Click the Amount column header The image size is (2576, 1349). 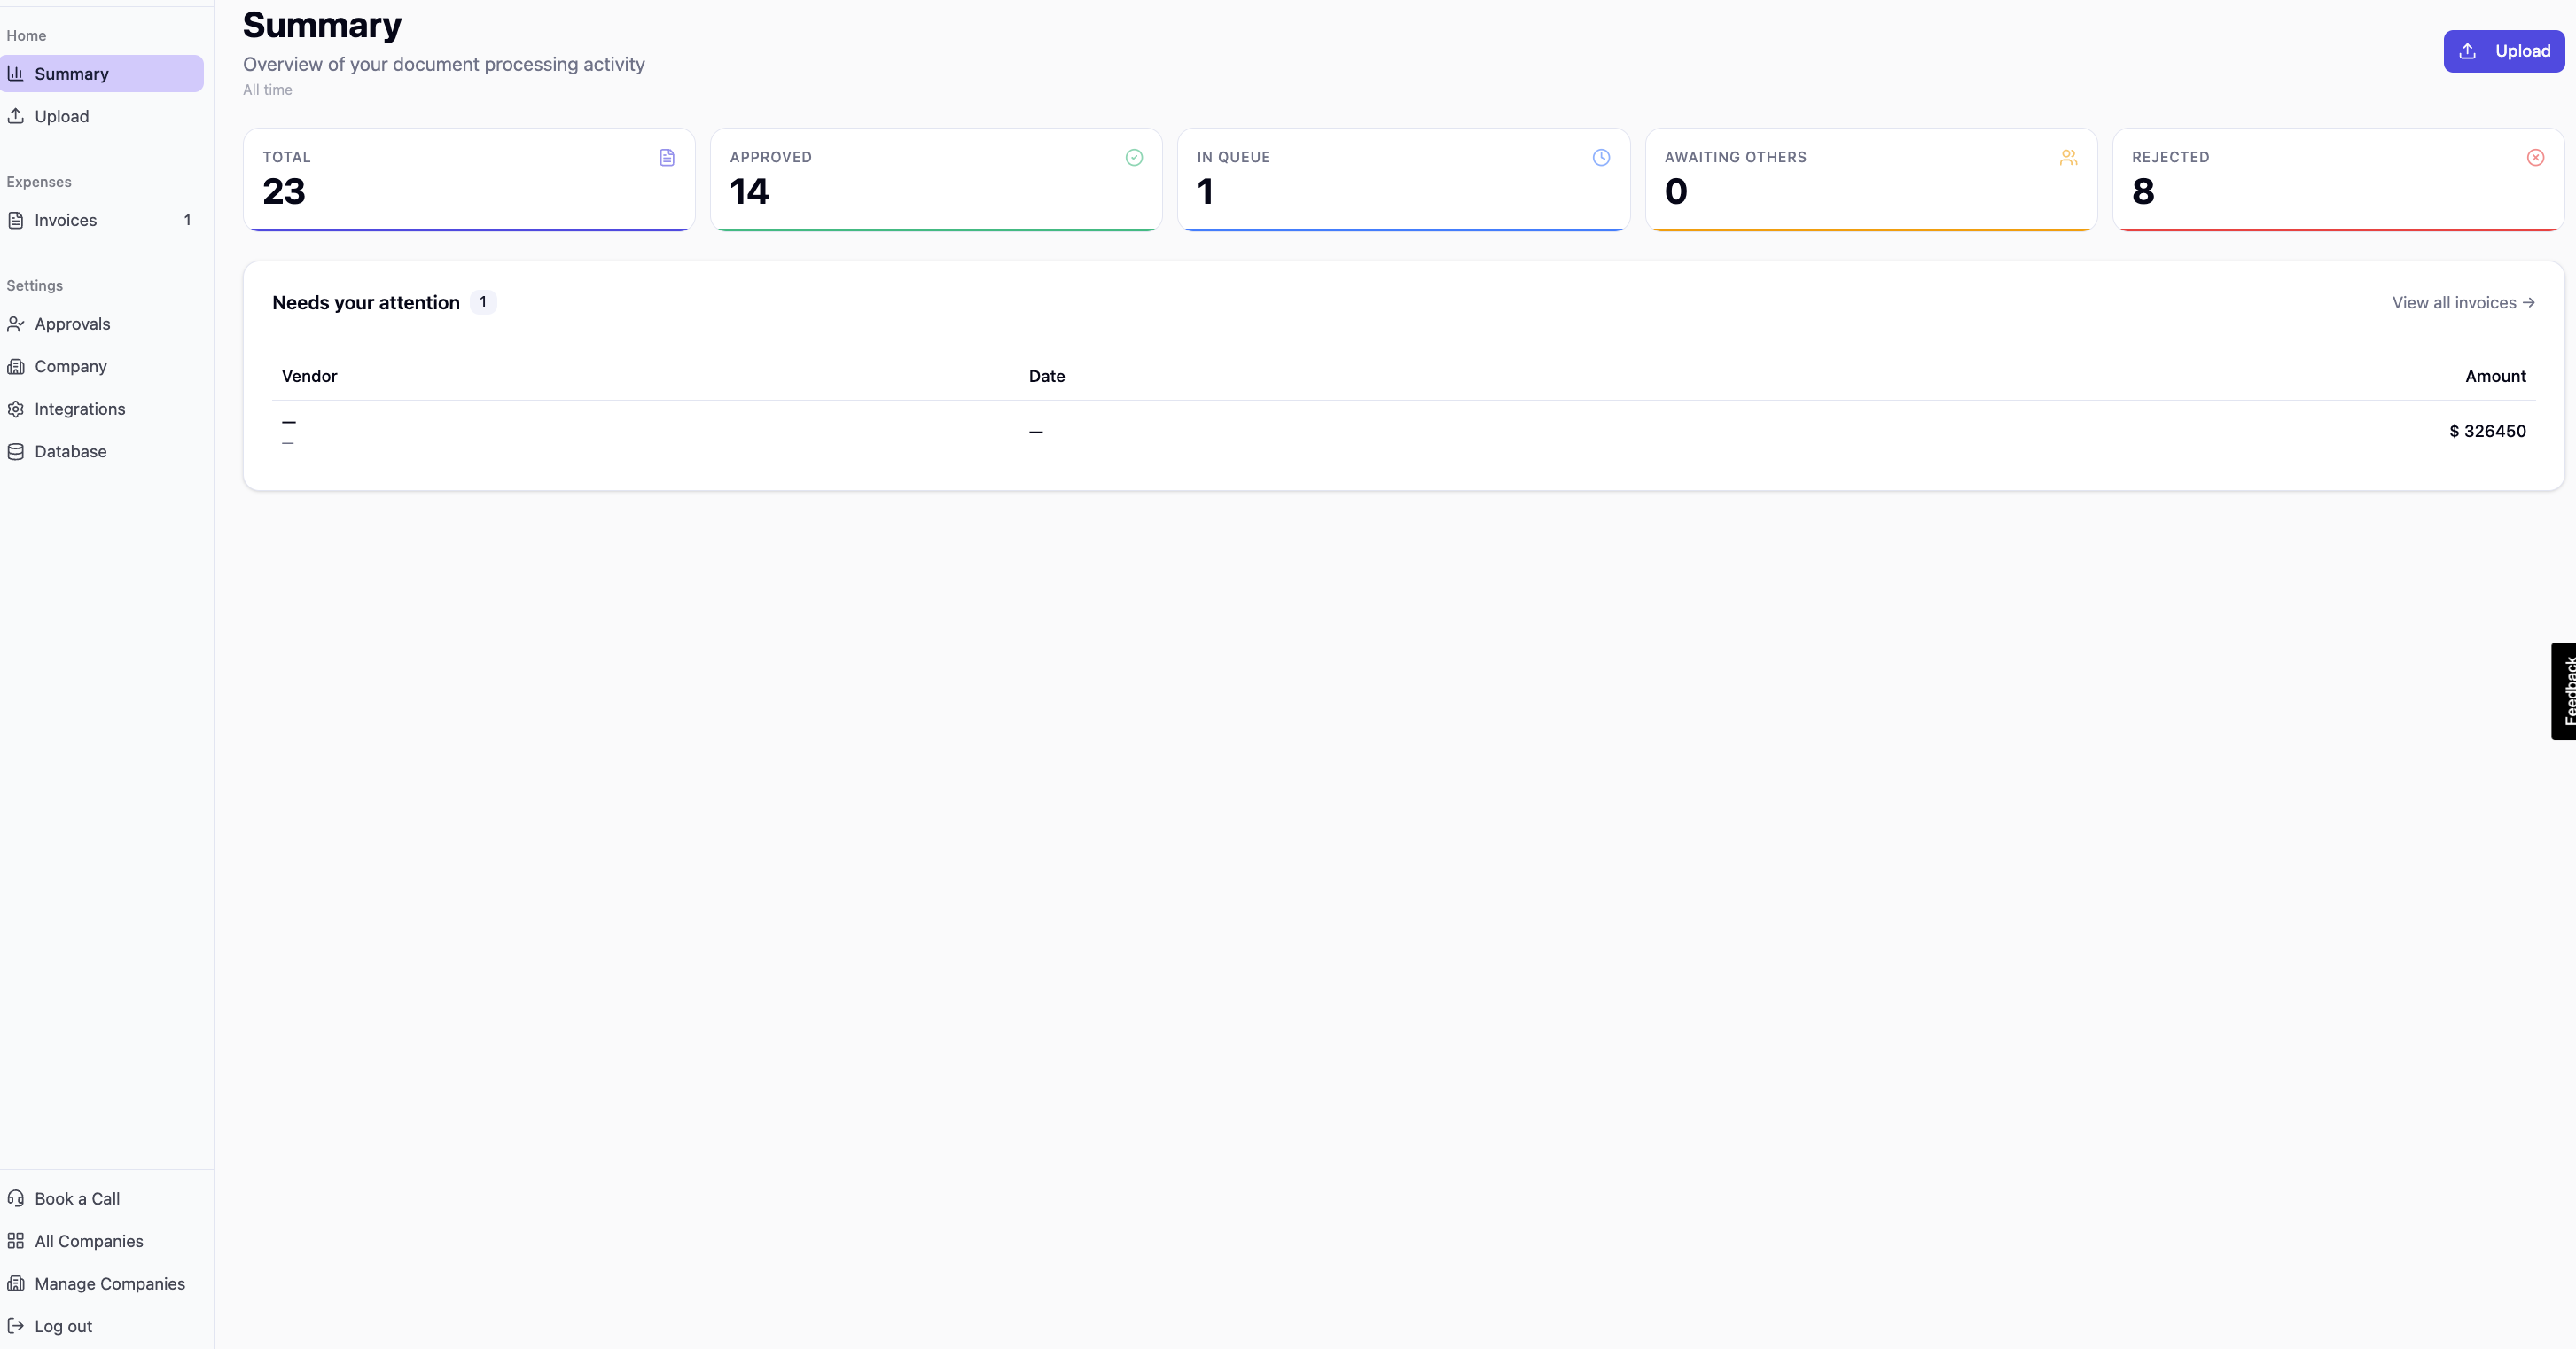[x=2495, y=376]
